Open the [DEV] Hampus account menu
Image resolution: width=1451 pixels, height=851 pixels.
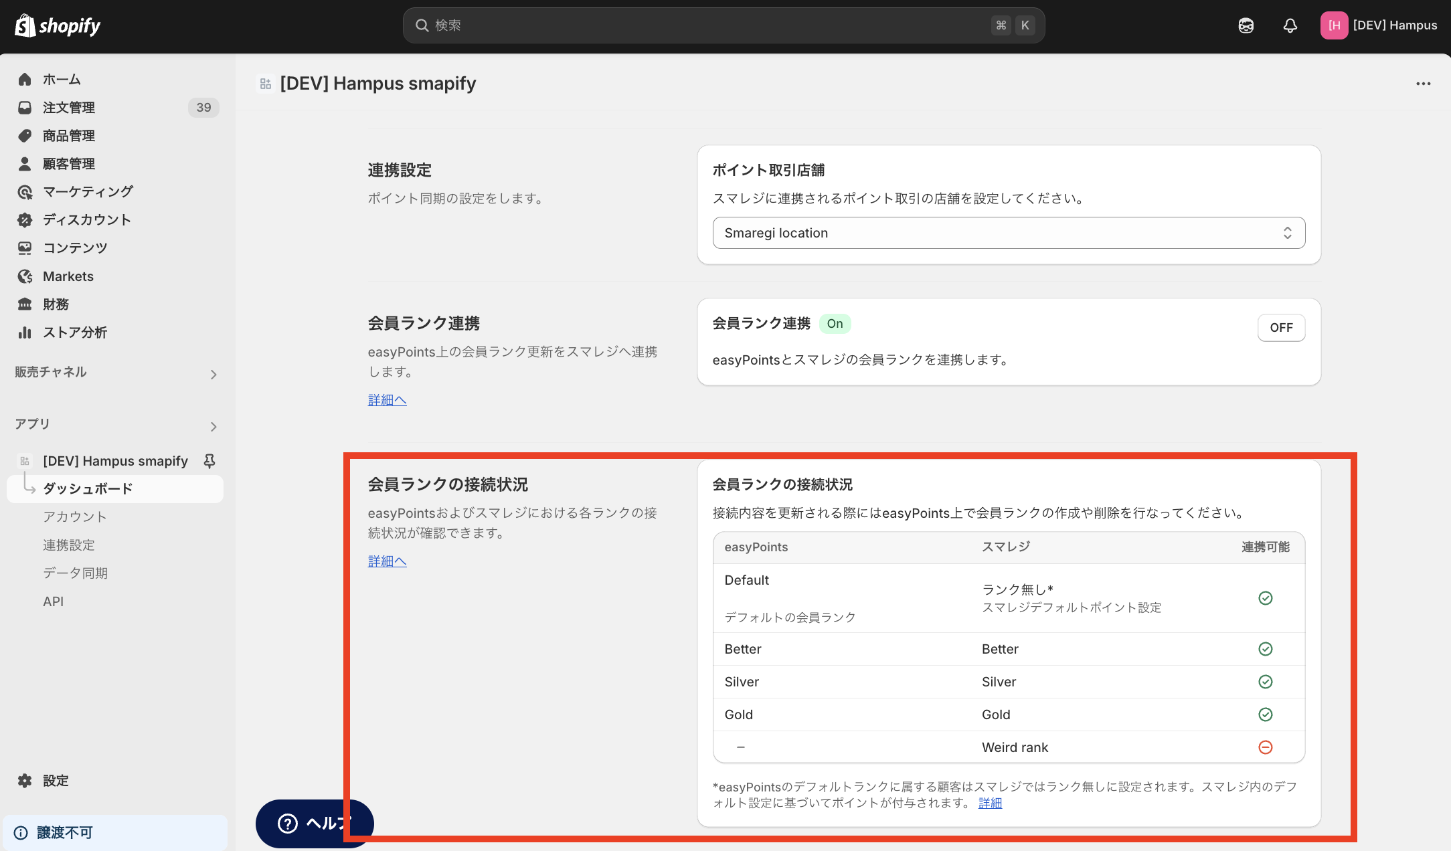click(1379, 25)
